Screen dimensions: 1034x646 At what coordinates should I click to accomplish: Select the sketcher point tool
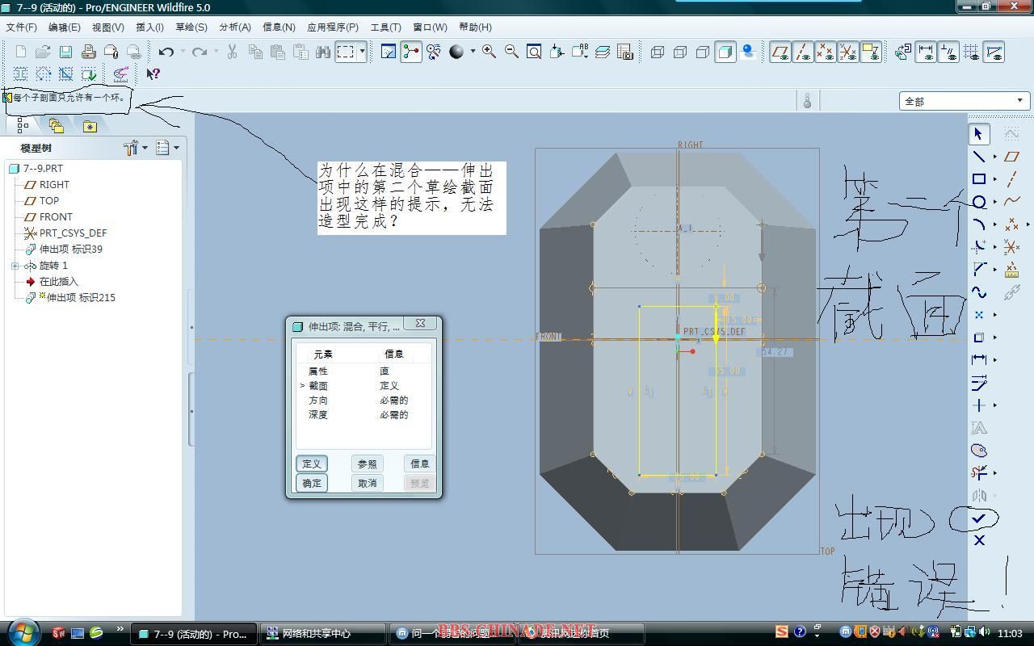coord(979,315)
